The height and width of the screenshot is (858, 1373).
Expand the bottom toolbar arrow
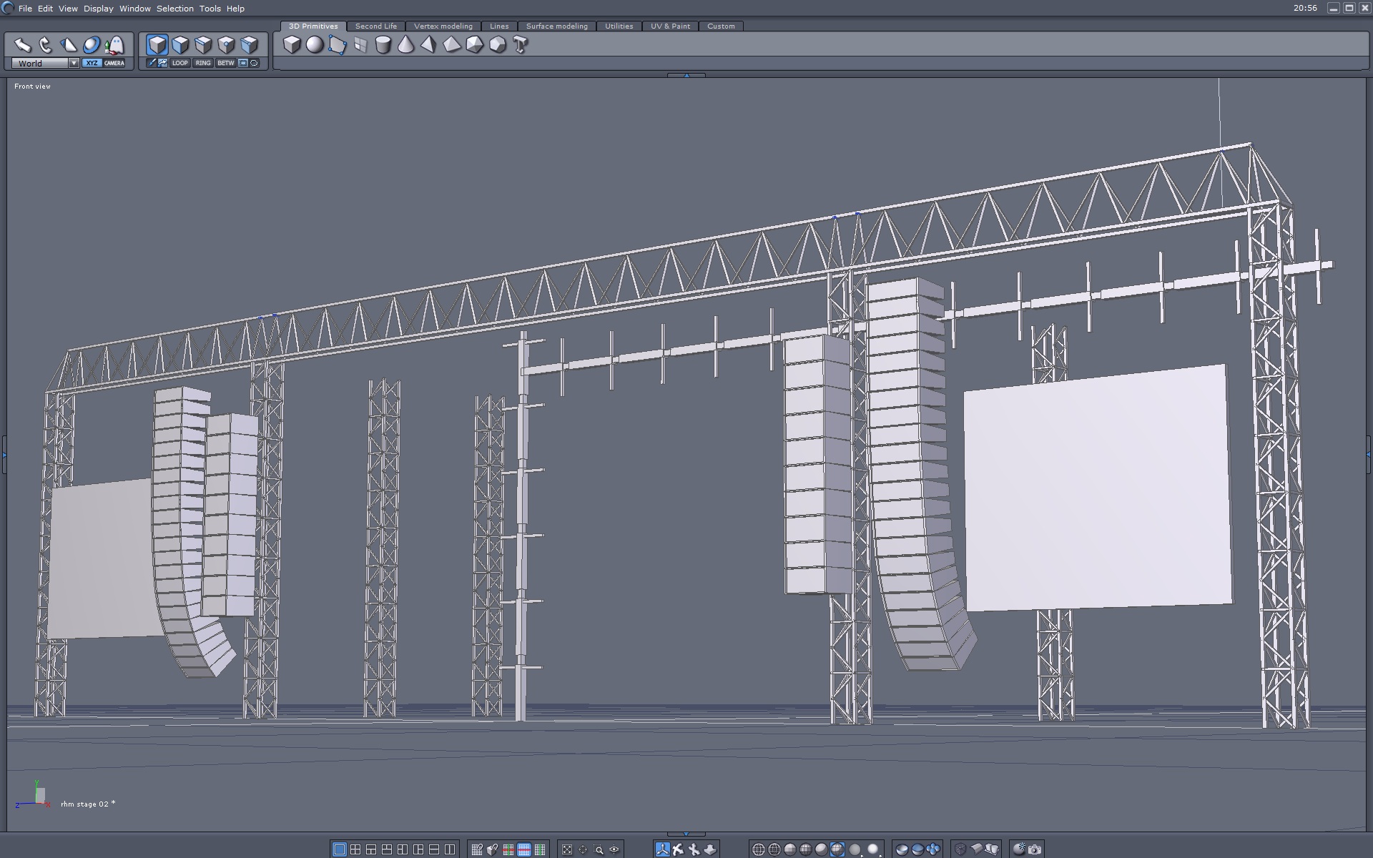[x=686, y=834]
